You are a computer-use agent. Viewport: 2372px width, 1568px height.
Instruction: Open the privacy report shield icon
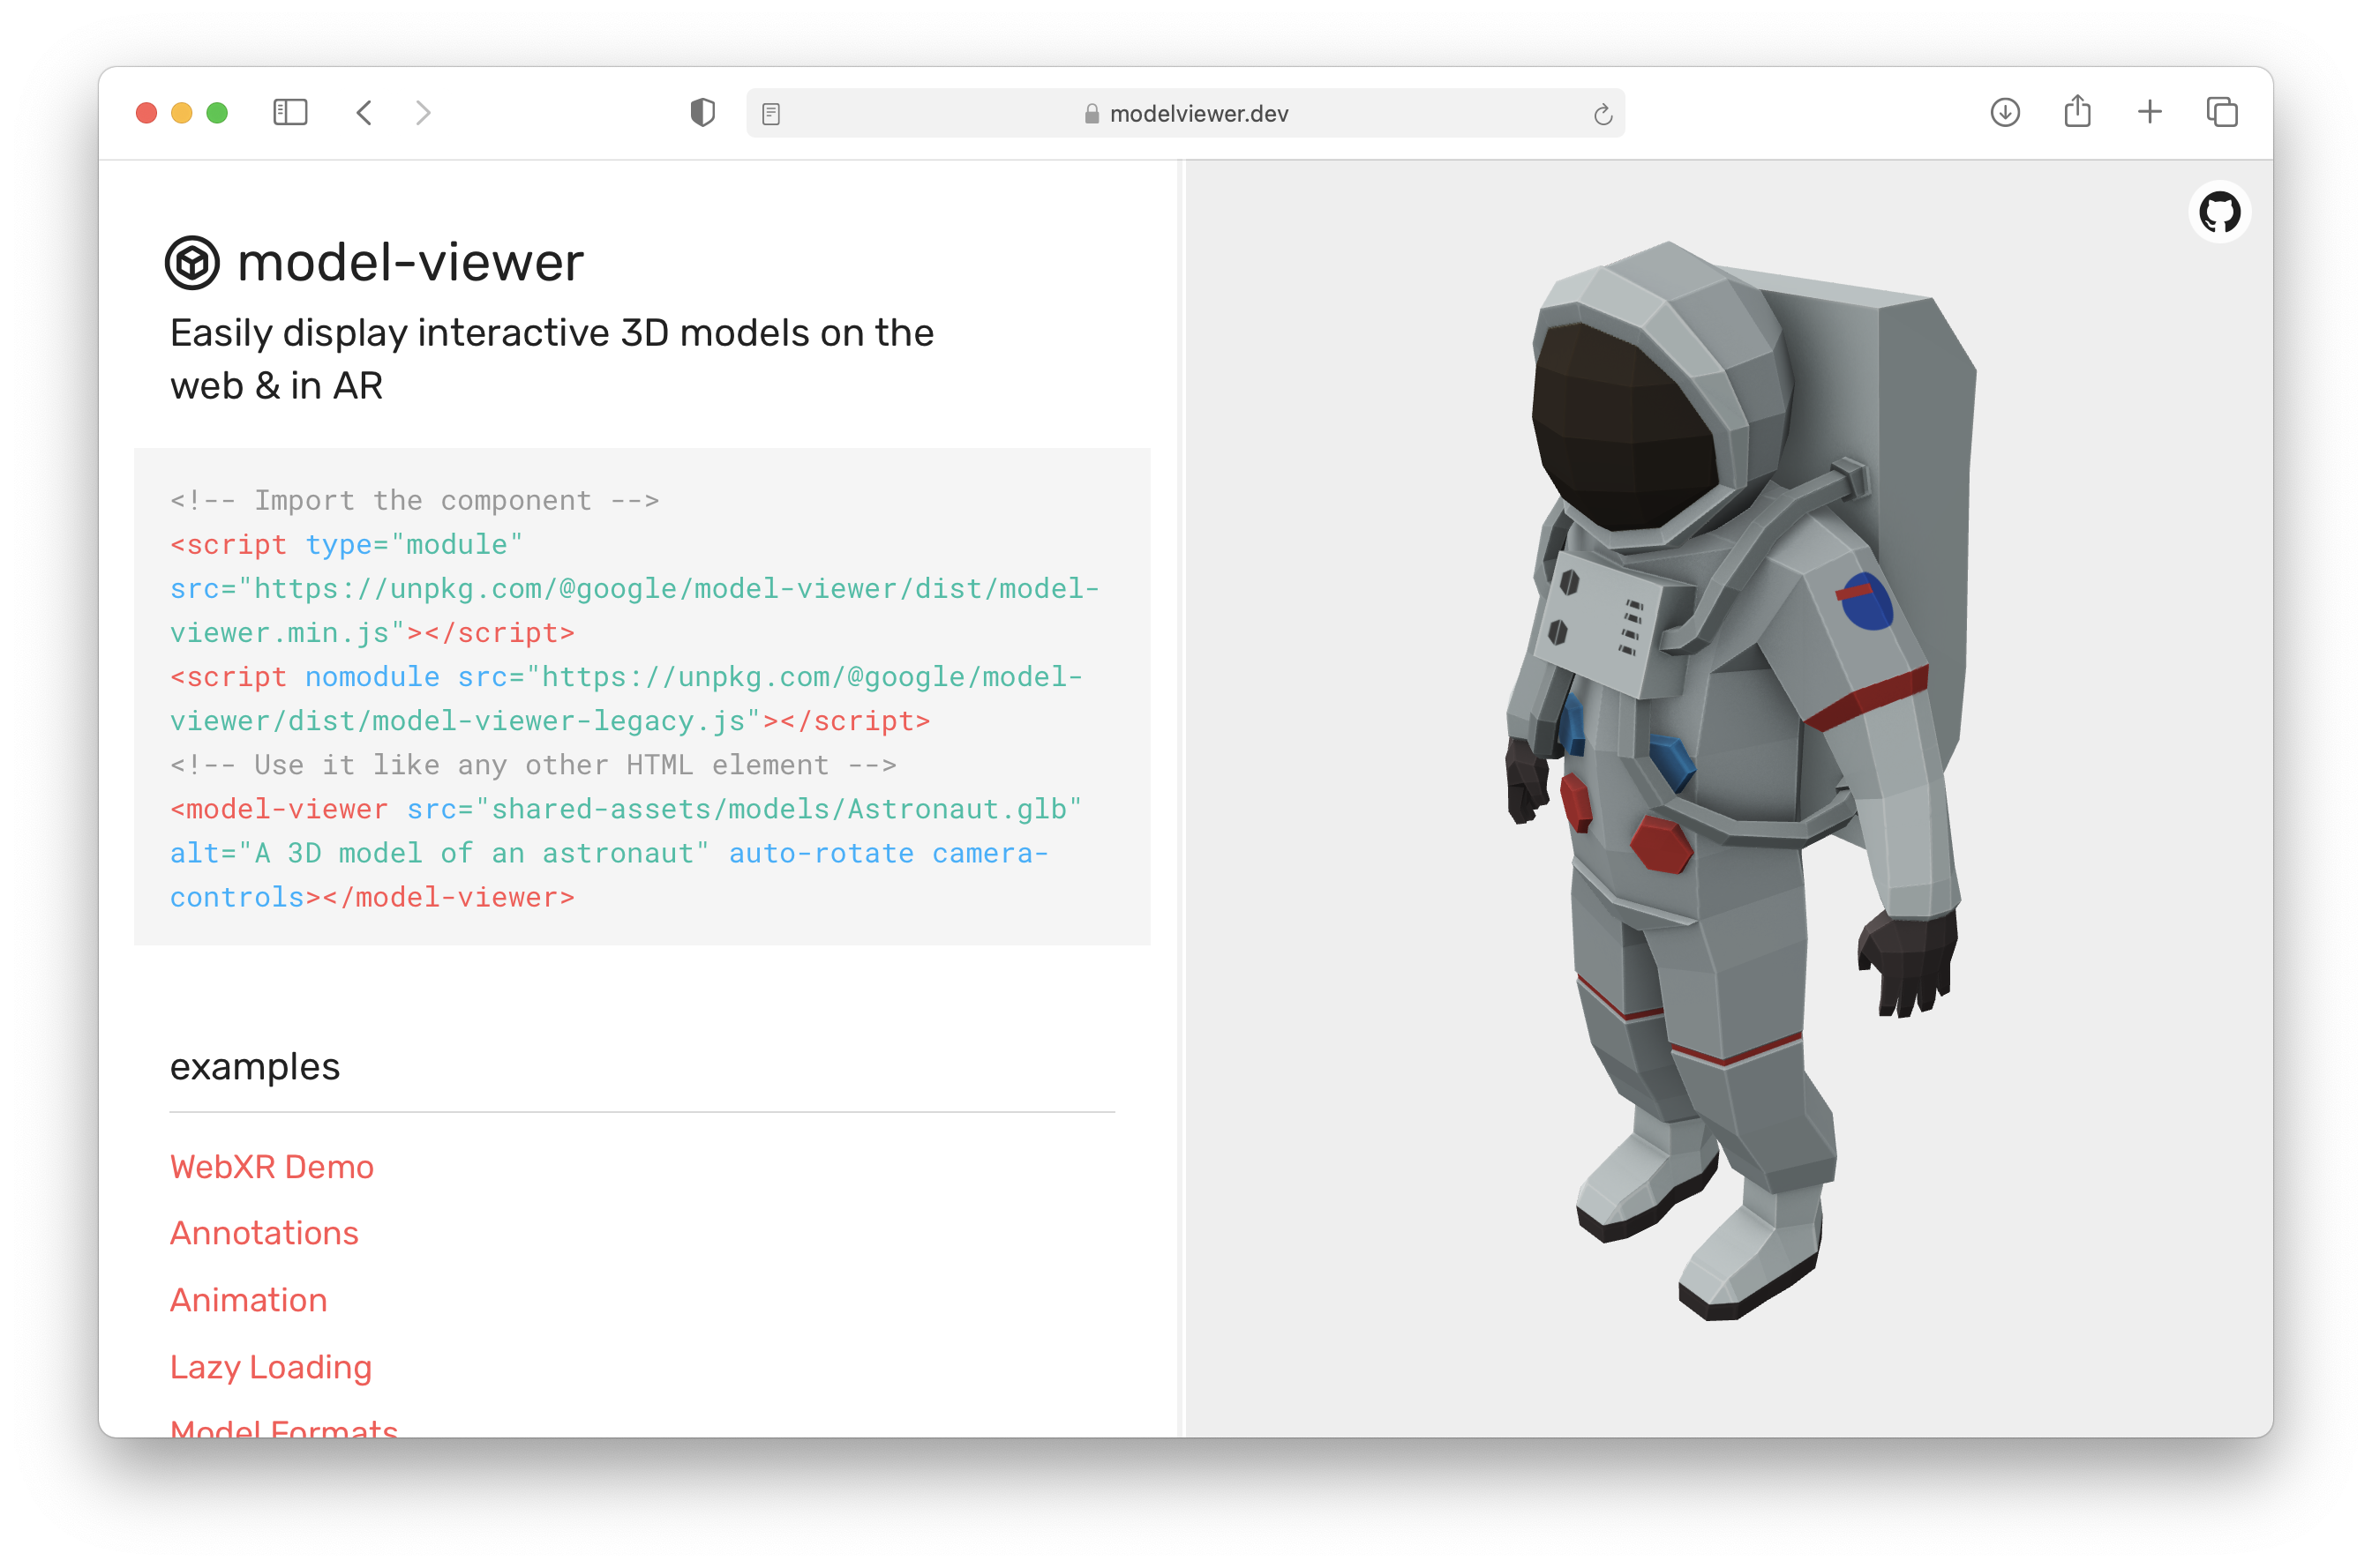pyautogui.click(x=702, y=112)
